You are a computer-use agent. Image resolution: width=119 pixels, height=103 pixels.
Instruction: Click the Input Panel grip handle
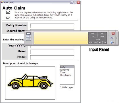click(x=117, y=38)
